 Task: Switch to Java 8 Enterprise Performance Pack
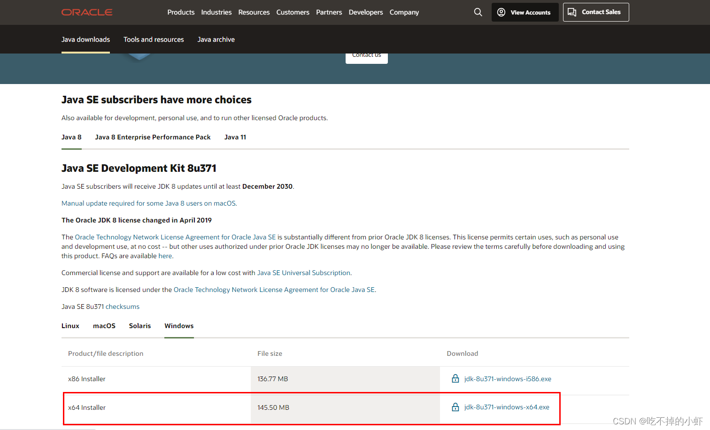[153, 137]
